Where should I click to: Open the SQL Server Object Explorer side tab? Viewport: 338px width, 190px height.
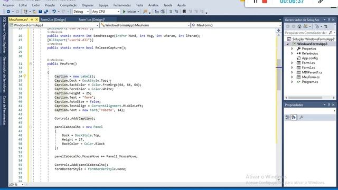(x=4, y=35)
